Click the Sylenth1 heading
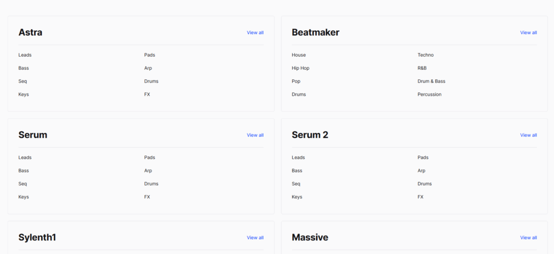Viewport: 554px width, 254px height. [x=37, y=238]
